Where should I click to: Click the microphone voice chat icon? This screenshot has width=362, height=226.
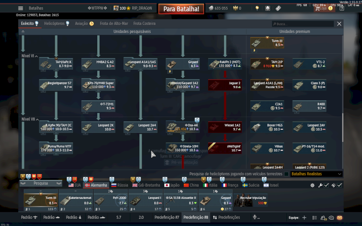pyautogui.click(x=255, y=217)
